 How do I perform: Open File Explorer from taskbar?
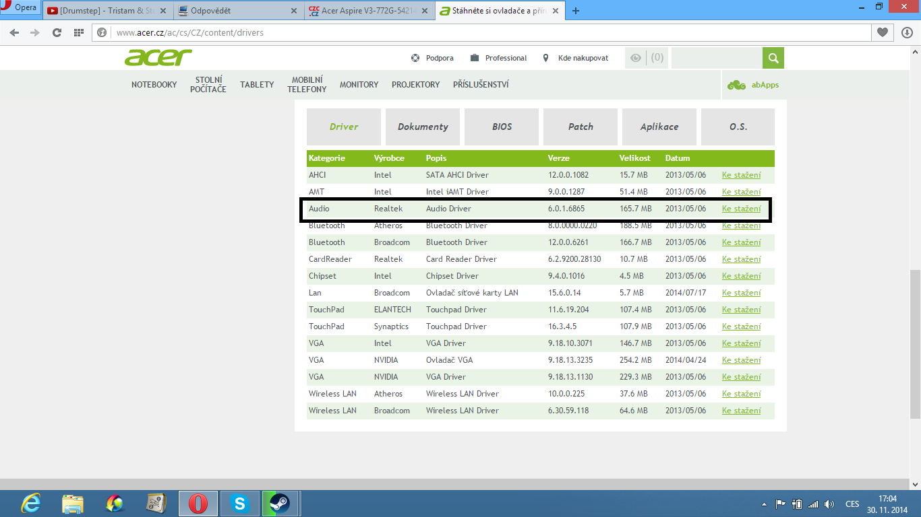point(73,503)
